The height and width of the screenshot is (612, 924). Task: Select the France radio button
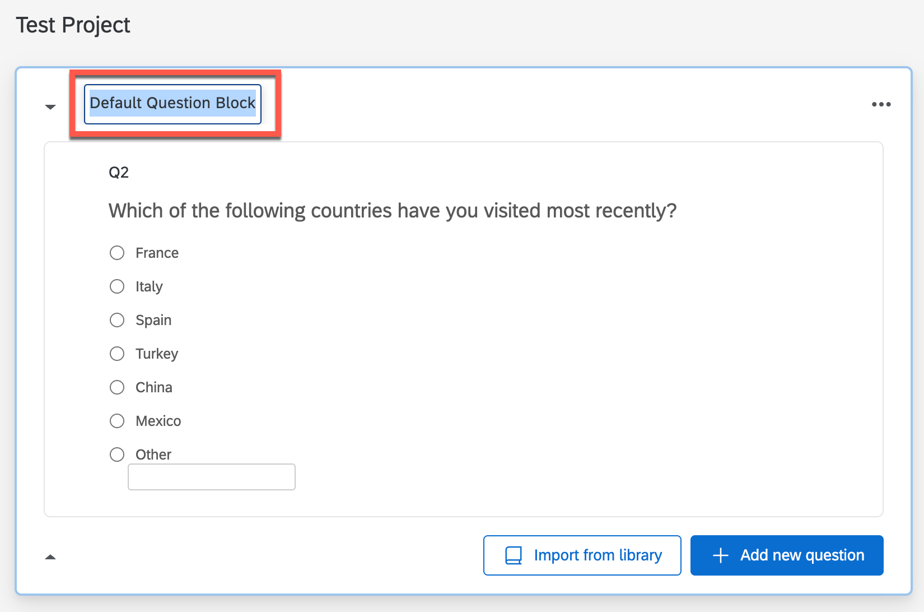pos(117,253)
